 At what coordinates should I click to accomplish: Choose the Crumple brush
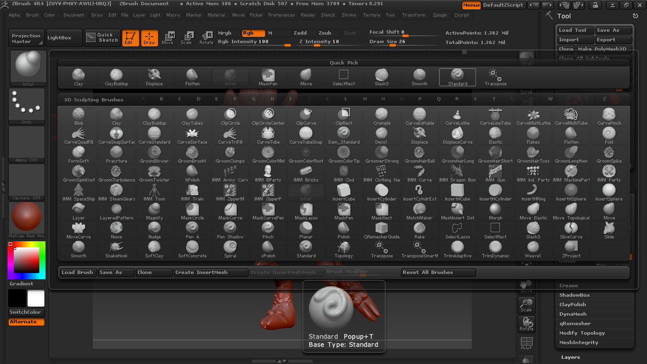pos(382,117)
